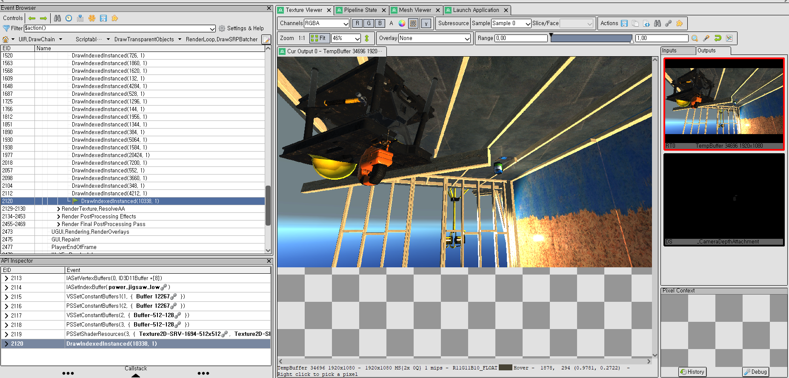The width and height of the screenshot is (789, 378).
Task: Step to previous event with left green arrow
Action: coord(32,18)
